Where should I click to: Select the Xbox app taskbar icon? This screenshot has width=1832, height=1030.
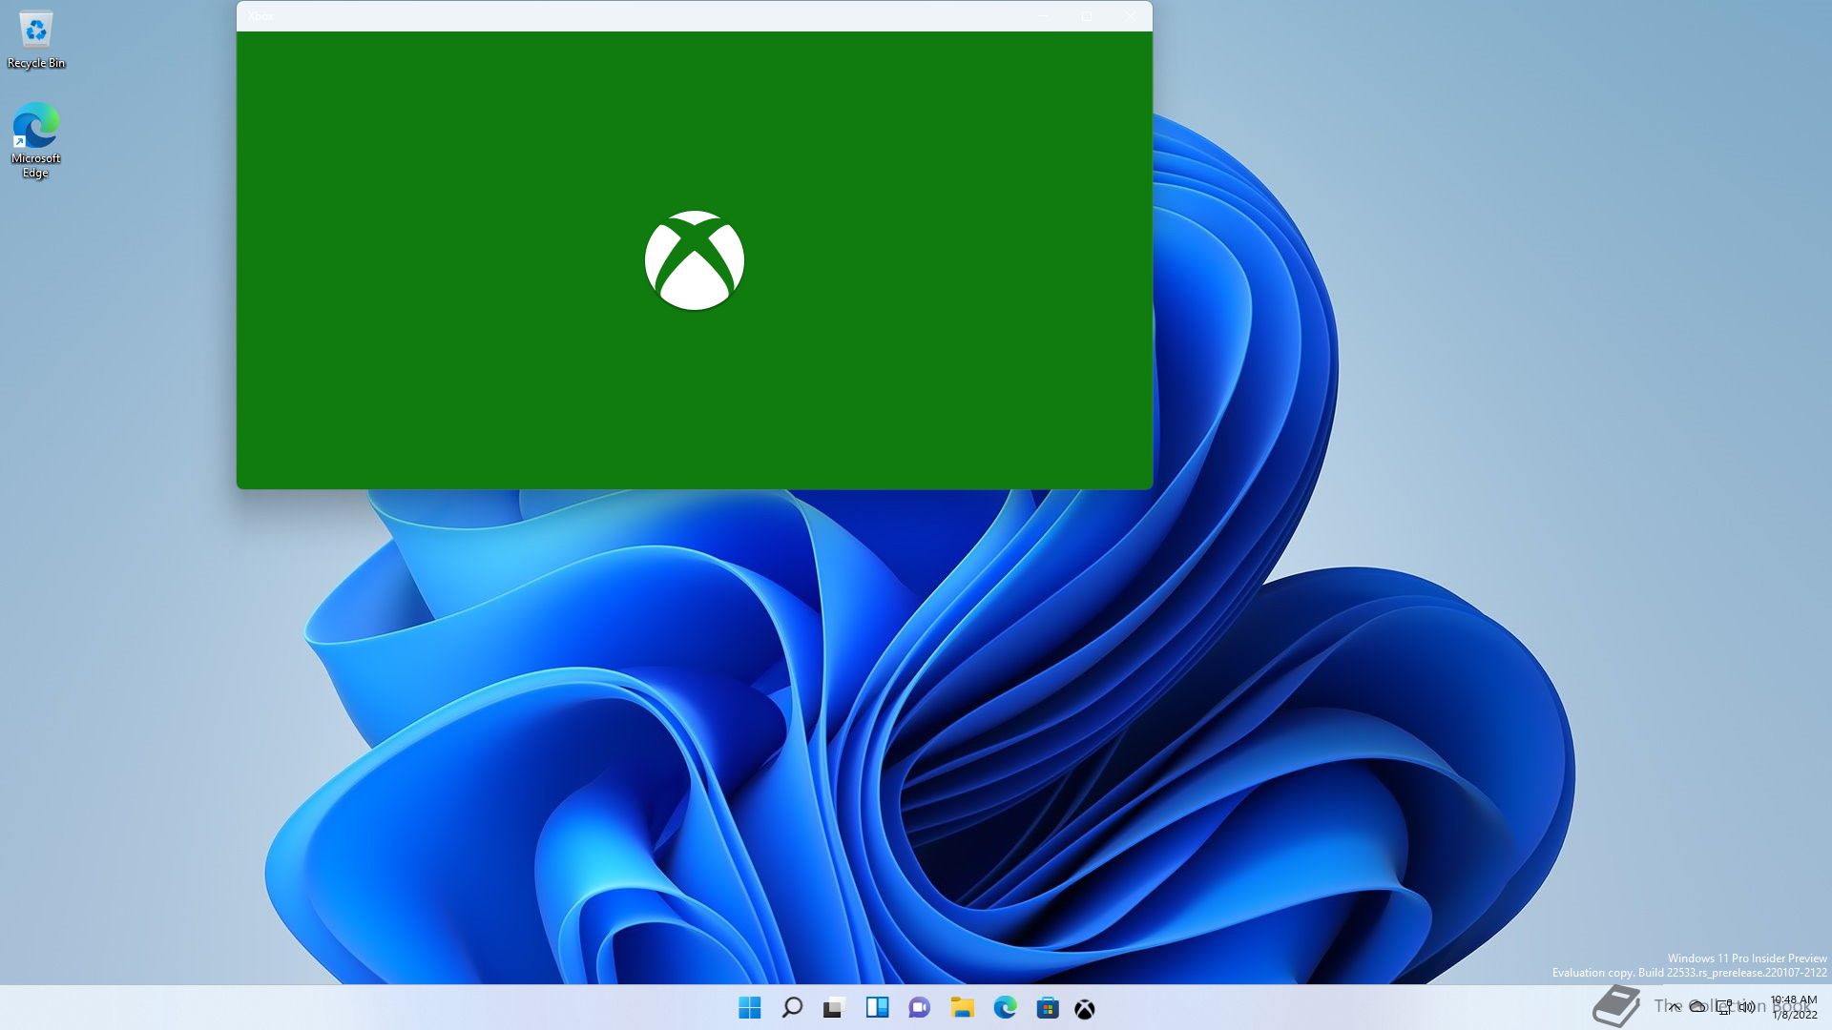tap(1085, 1009)
